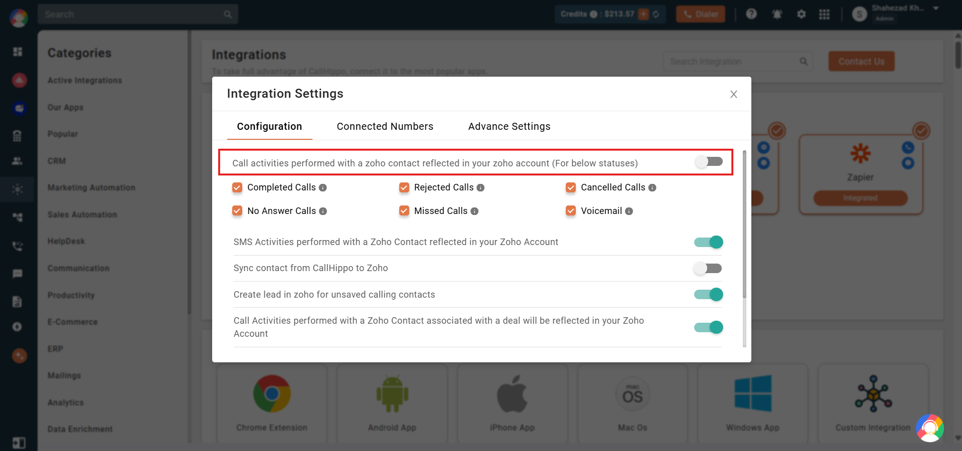
Task: Click Integrated button on Zapier card
Action: [860, 198]
